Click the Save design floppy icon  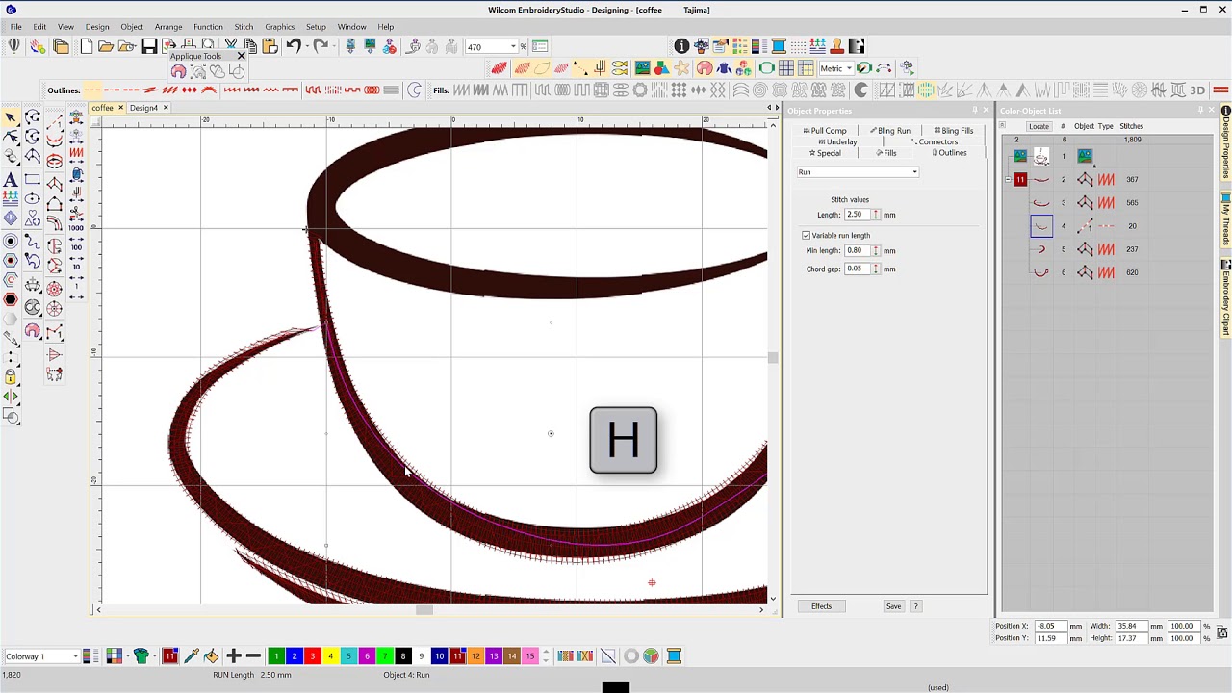coord(149,46)
